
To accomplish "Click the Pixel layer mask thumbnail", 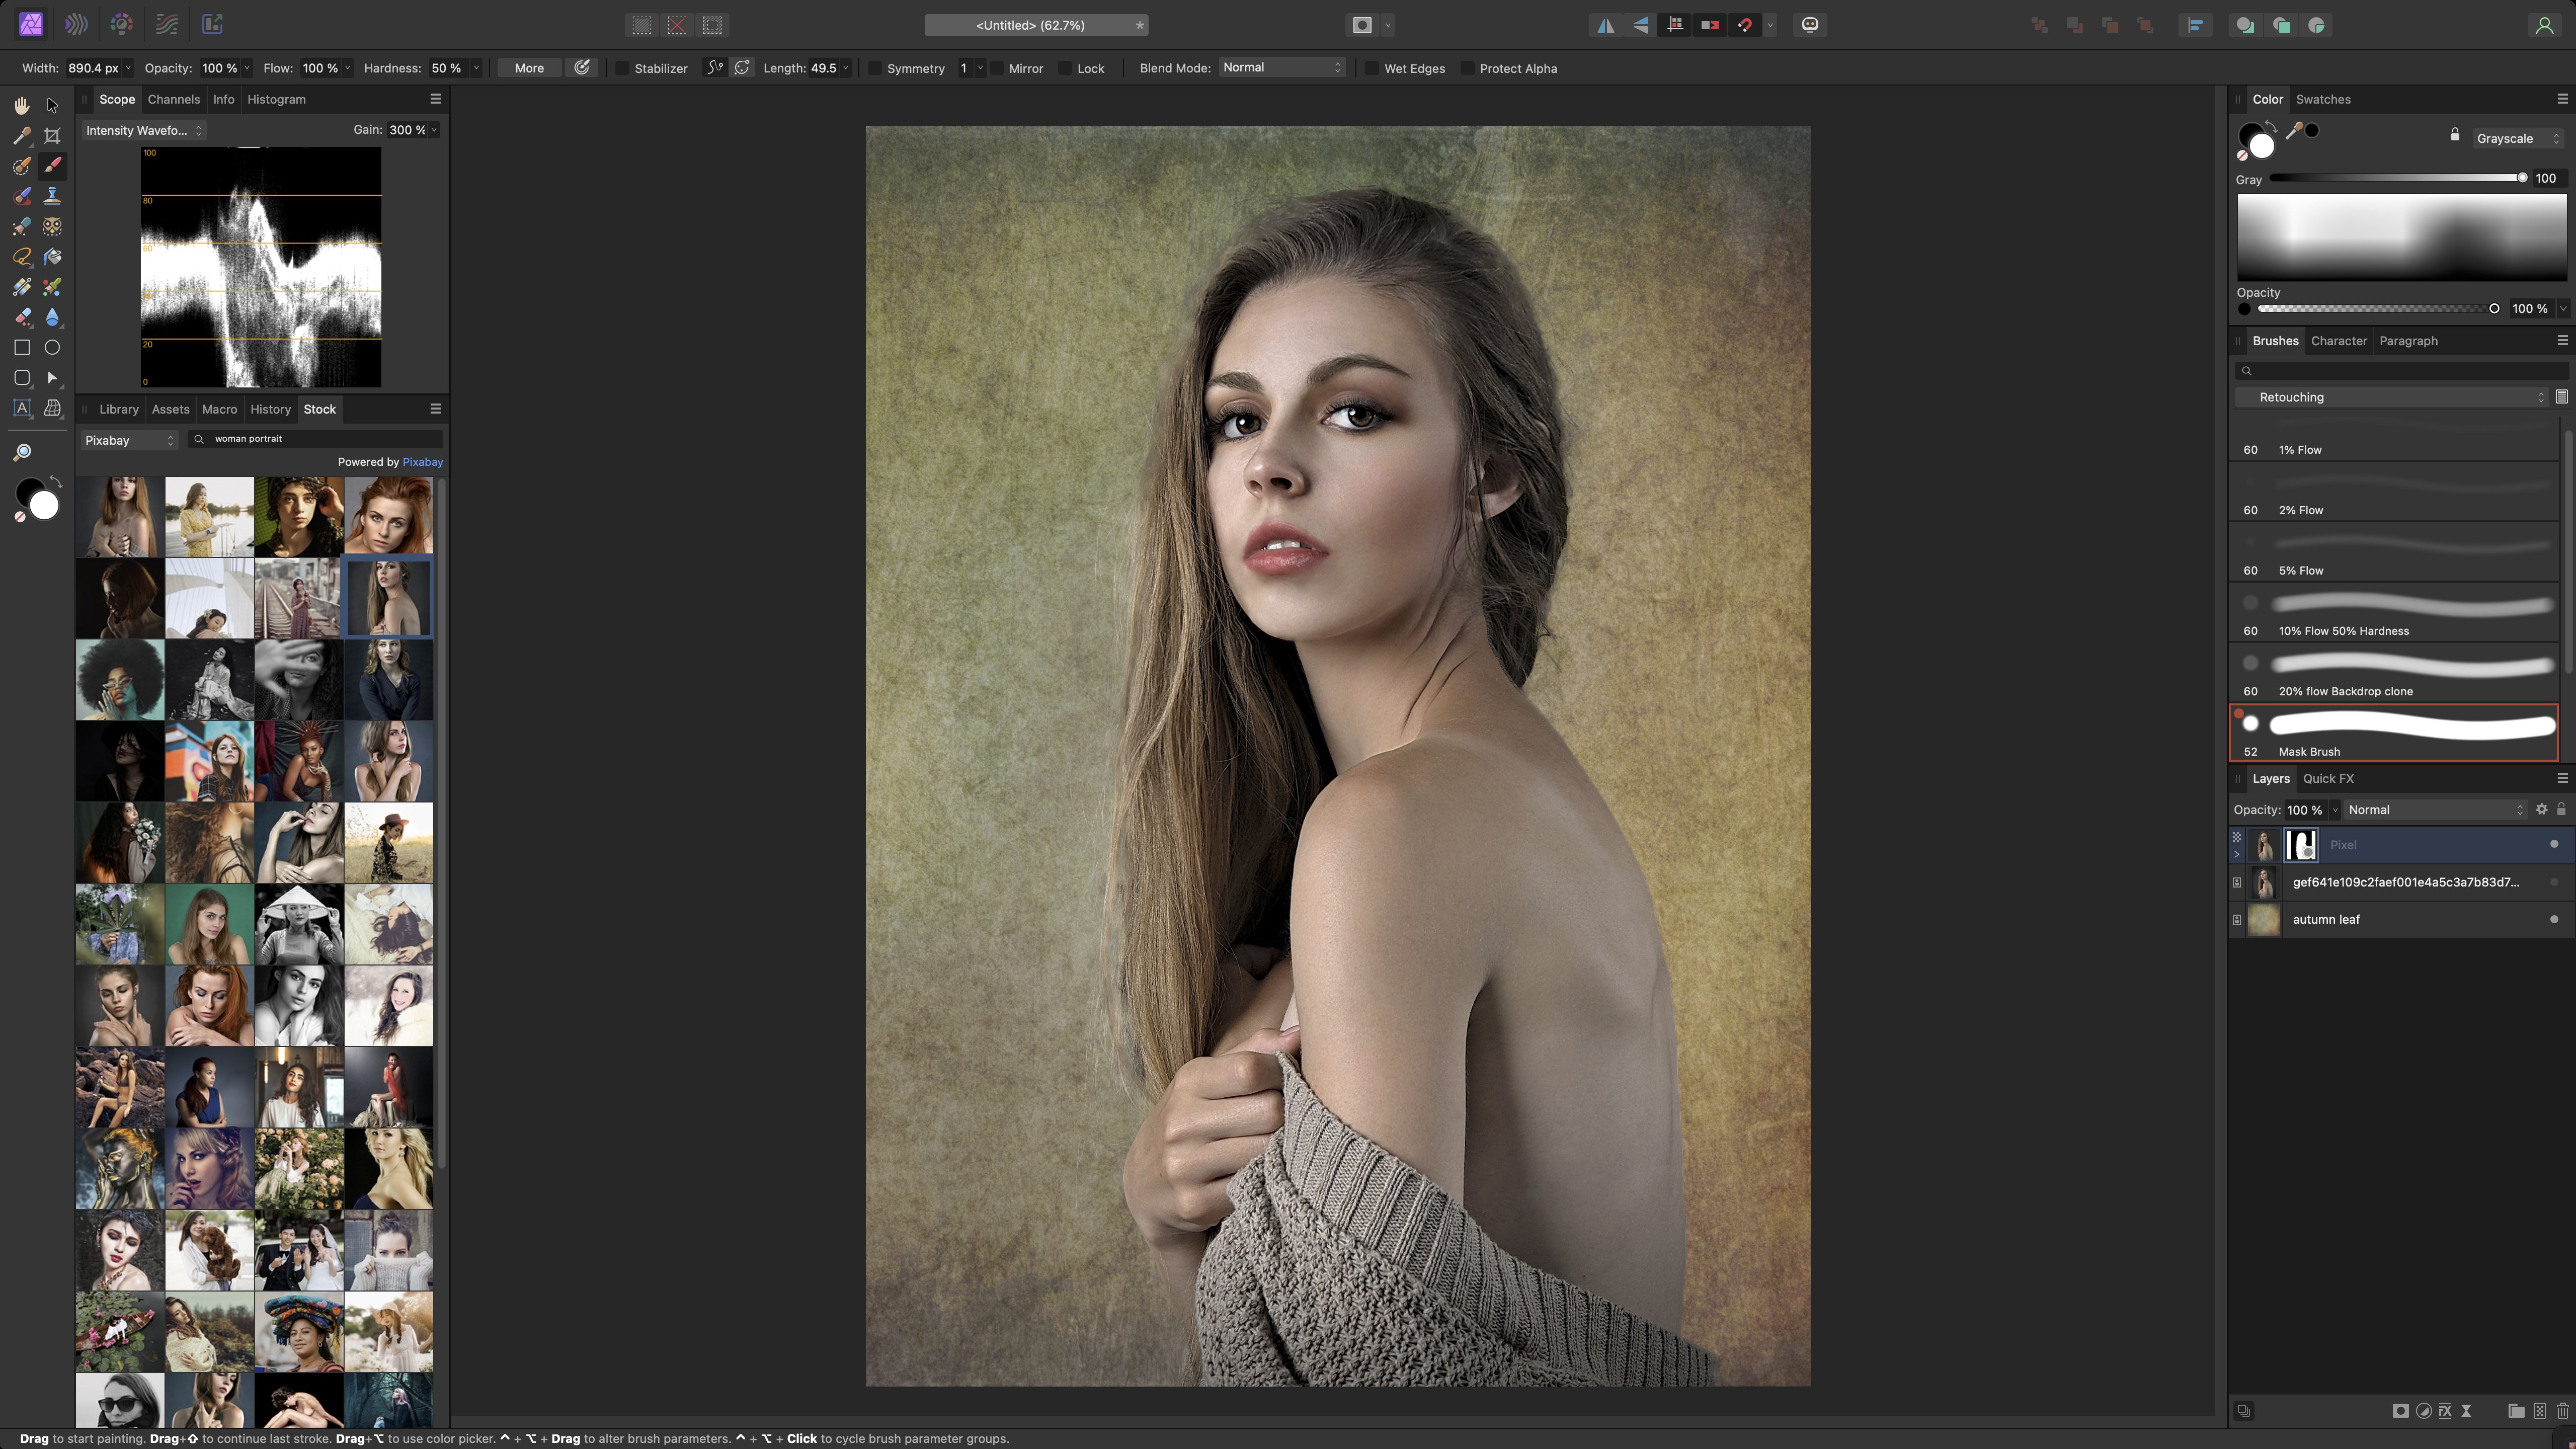I will click(2301, 845).
